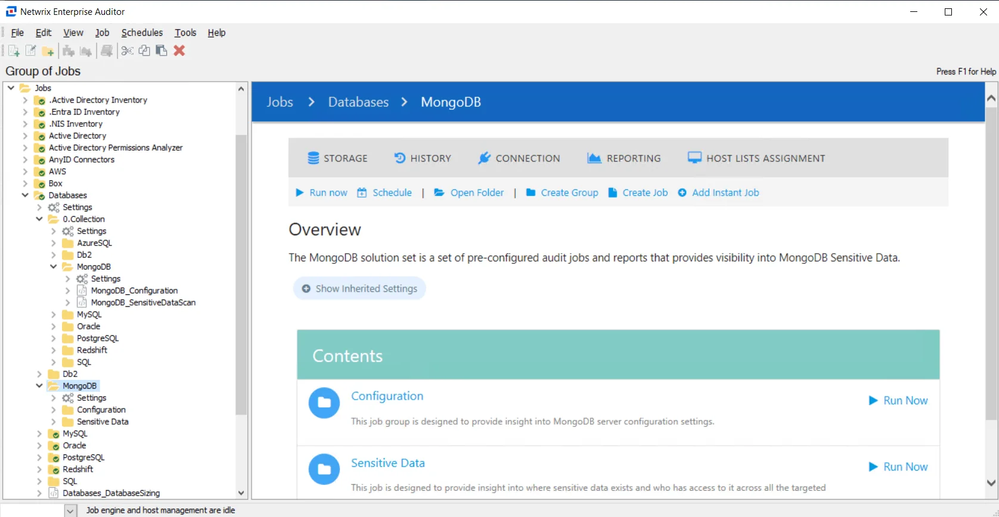Select AnyID Connectors tree item

82,160
